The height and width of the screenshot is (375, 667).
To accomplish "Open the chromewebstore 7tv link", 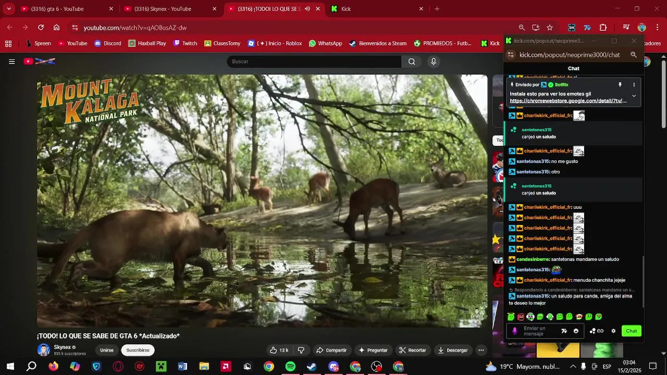I will pyautogui.click(x=568, y=101).
